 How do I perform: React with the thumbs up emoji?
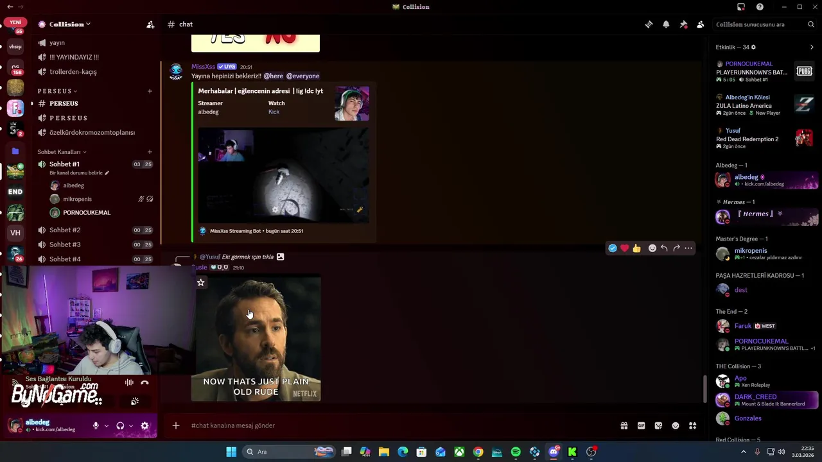(636, 248)
